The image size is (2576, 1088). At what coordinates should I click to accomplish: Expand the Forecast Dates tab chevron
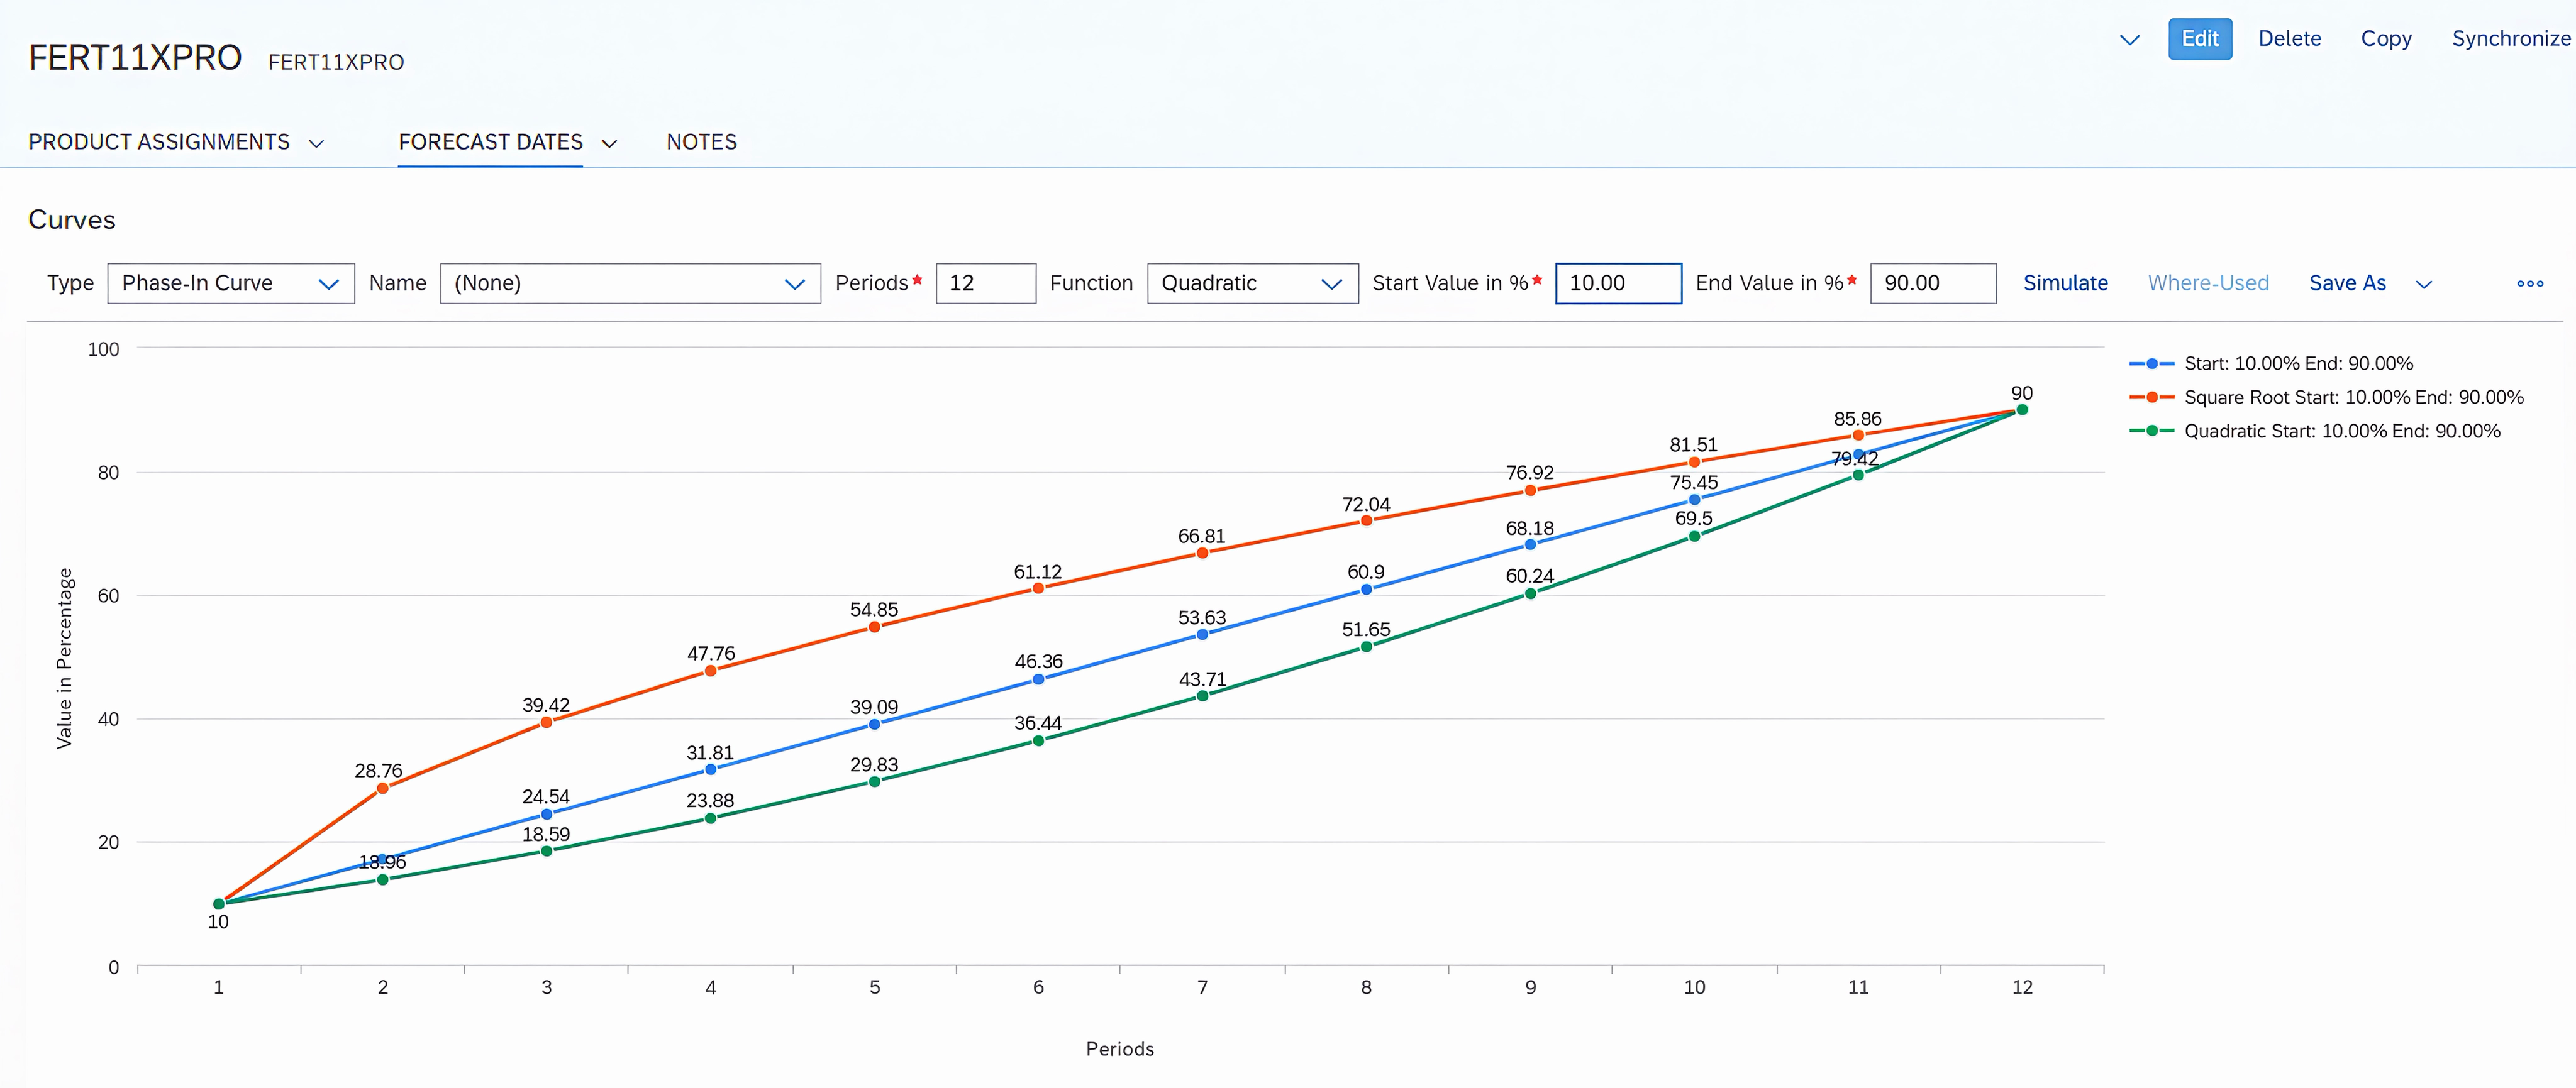tap(609, 143)
